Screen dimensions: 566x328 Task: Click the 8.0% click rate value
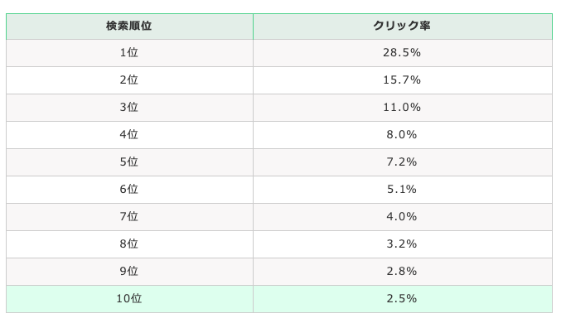(403, 135)
